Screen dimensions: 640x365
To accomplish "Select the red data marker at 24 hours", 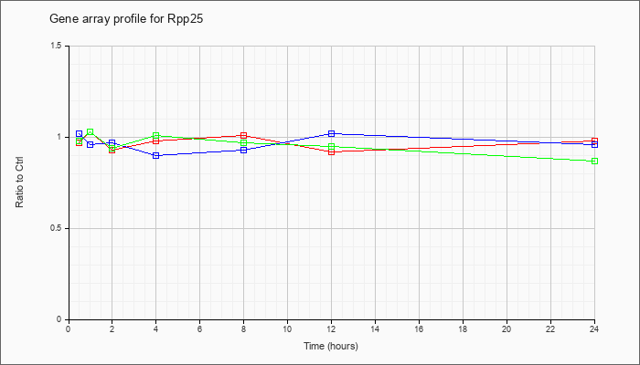I will [x=594, y=141].
